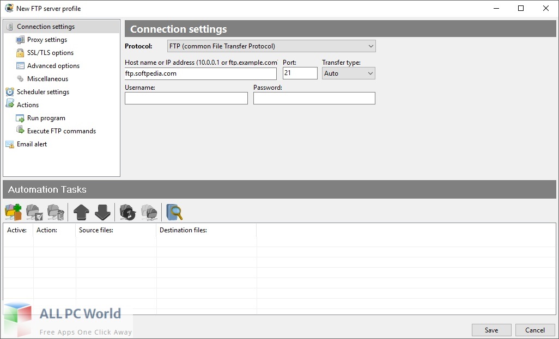Open SSL/TLS options via the padlock icon
This screenshot has height=339, width=559.
coord(20,53)
